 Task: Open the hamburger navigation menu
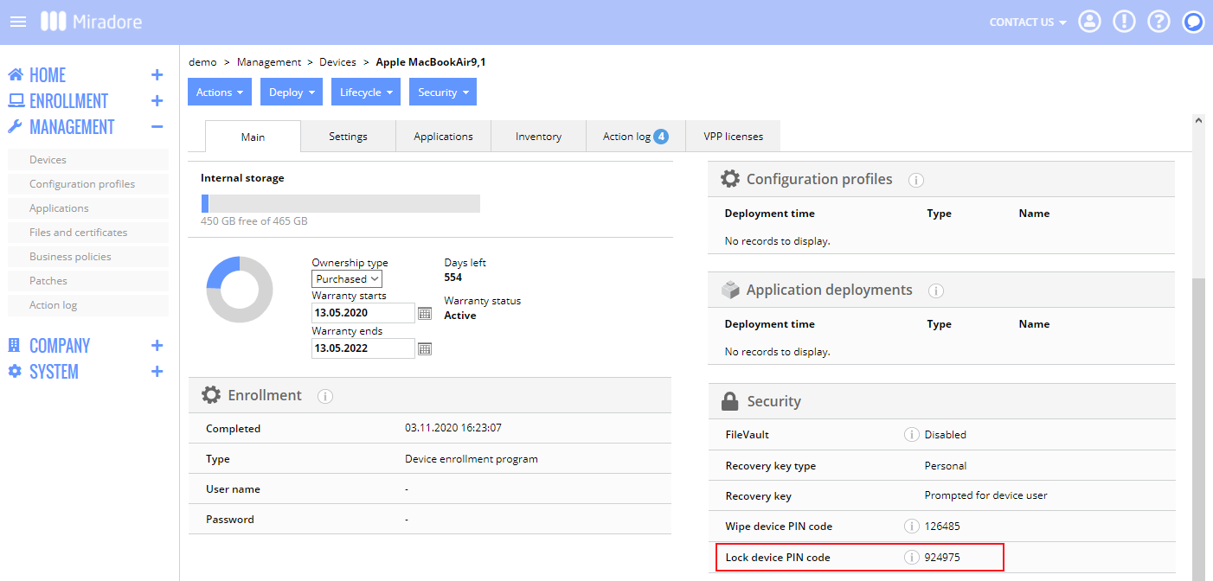click(18, 22)
